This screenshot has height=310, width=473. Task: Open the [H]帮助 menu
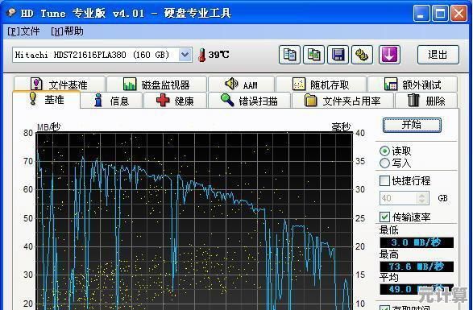(67, 31)
